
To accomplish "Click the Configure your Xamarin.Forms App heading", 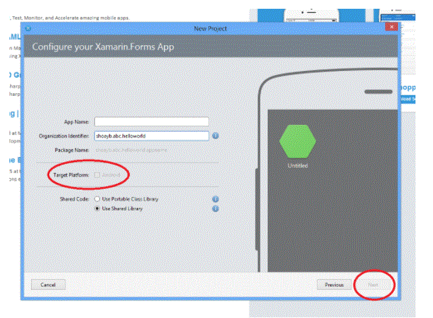I will (103, 47).
